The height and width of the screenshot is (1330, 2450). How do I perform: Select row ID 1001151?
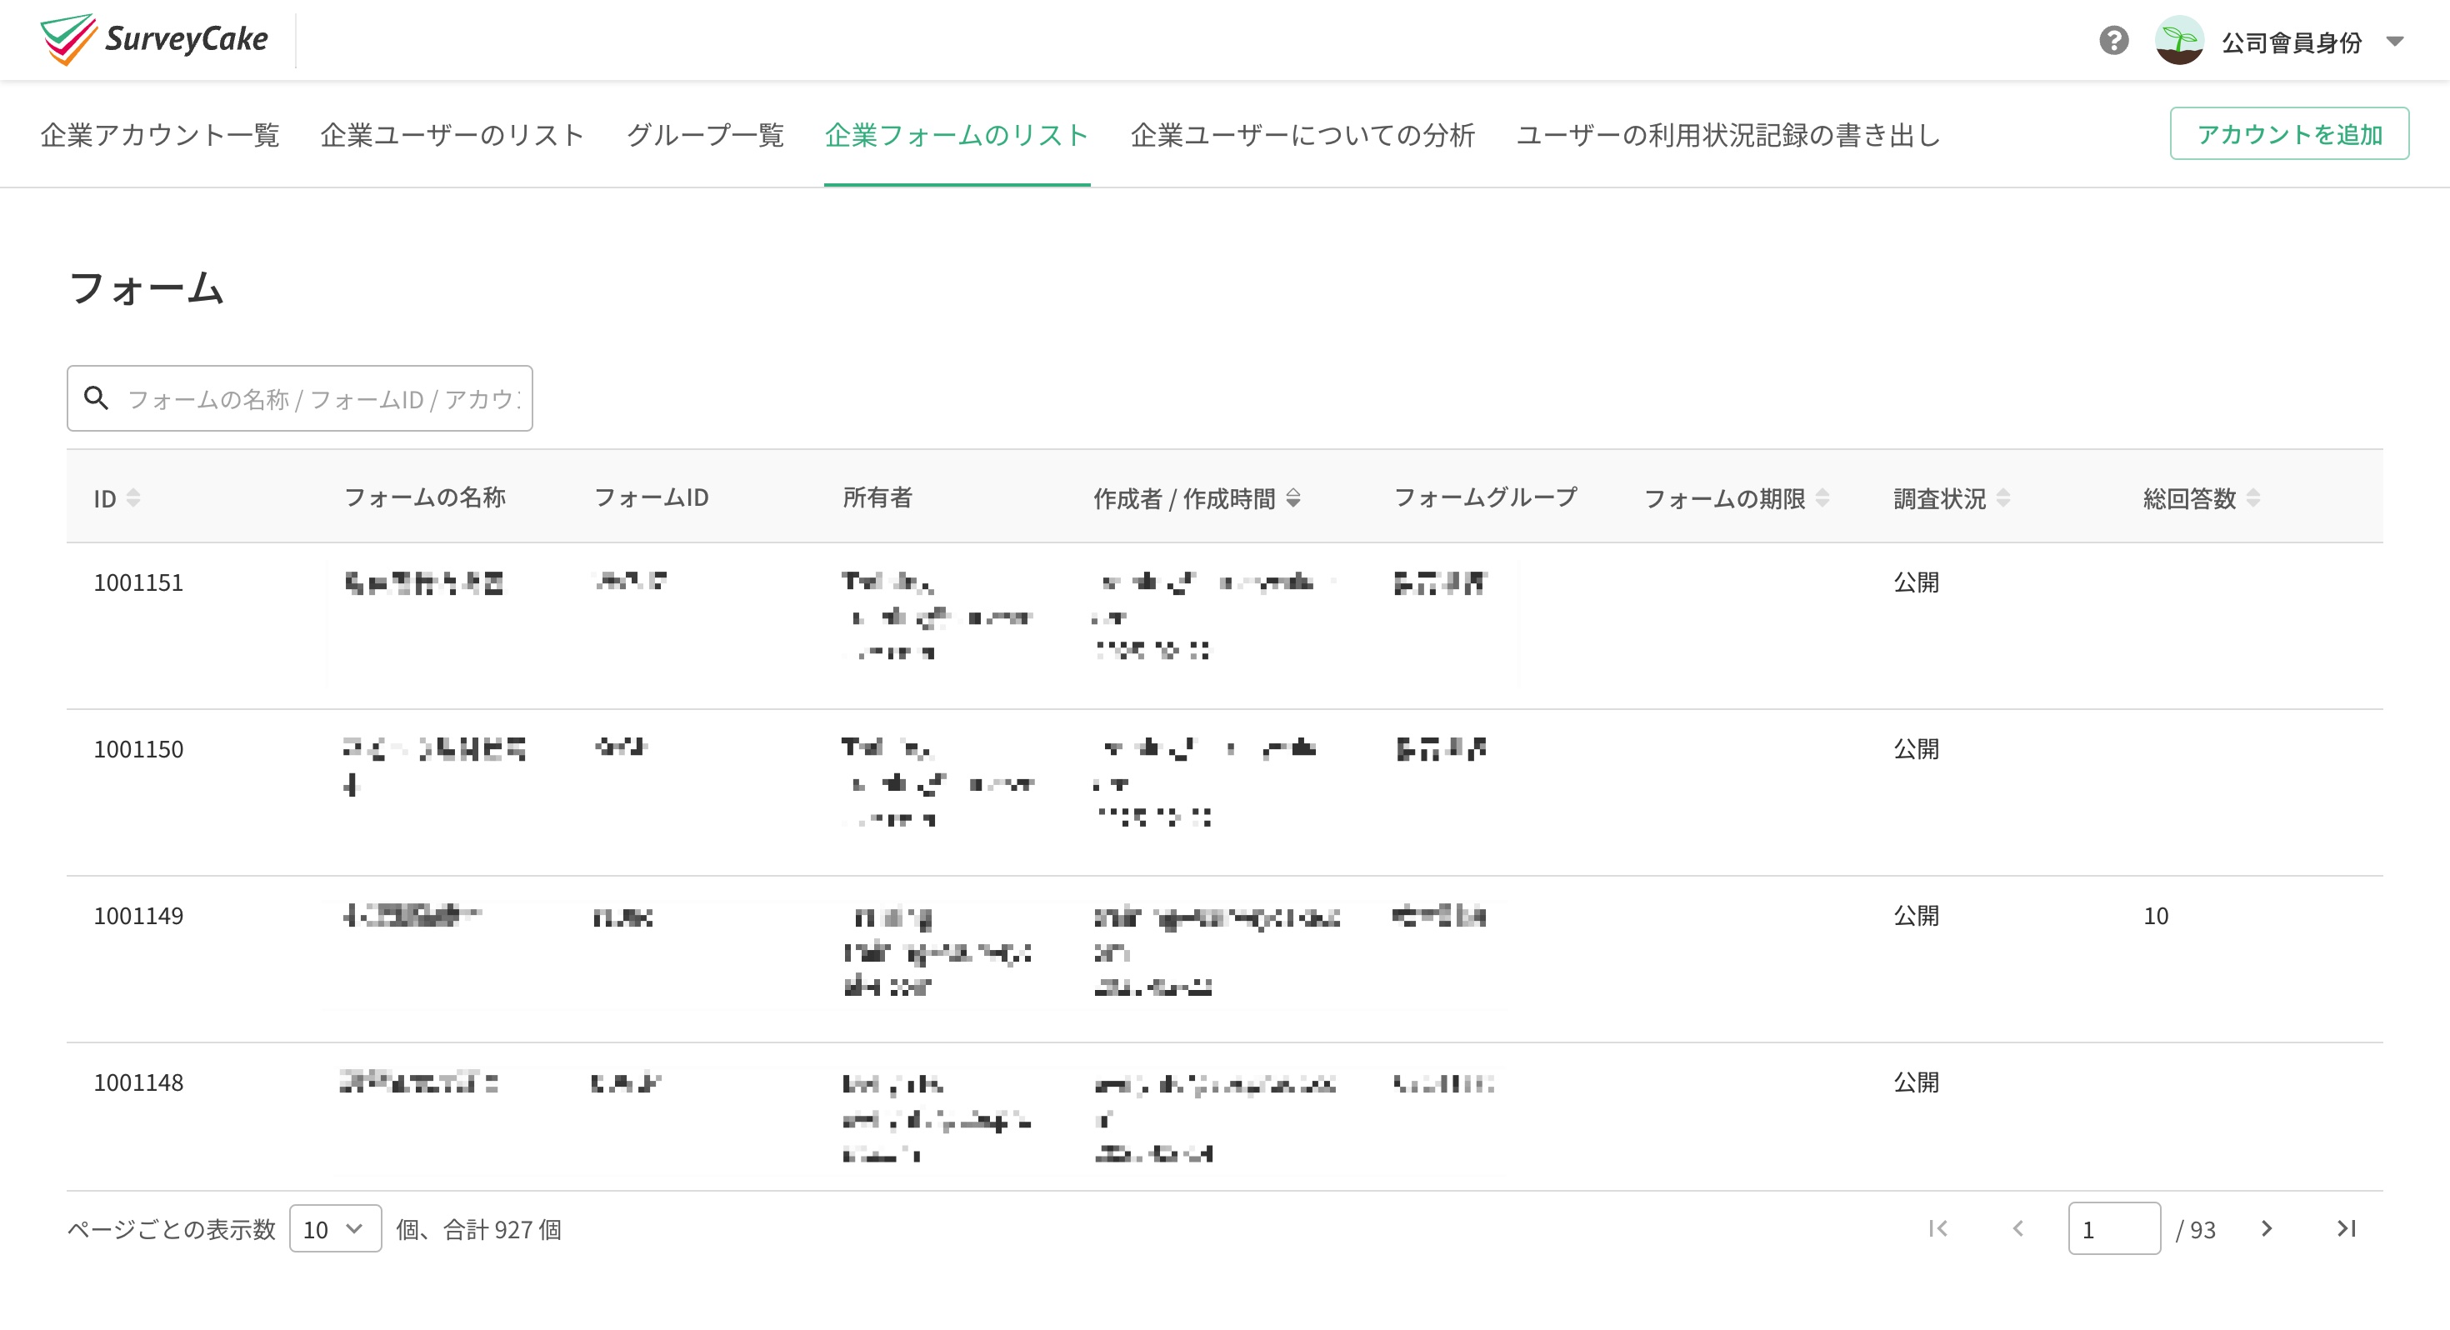tap(137, 582)
